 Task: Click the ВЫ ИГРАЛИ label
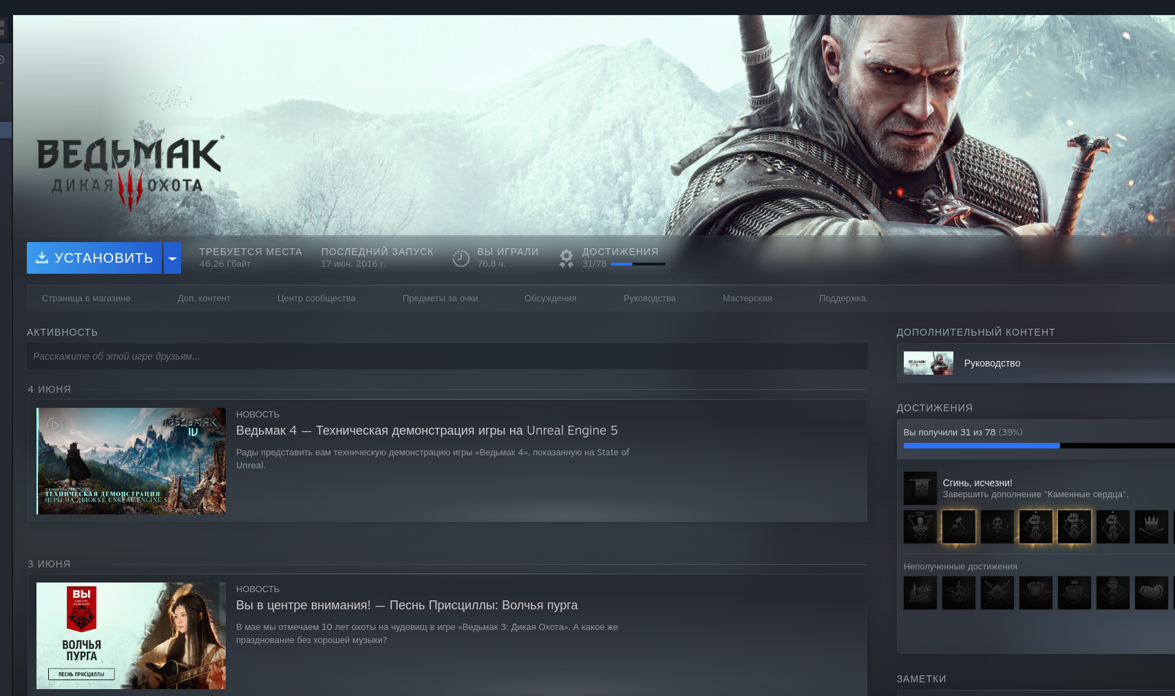pos(508,252)
